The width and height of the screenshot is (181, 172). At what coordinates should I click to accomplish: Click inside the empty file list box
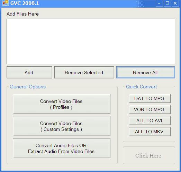[x=91, y=41]
